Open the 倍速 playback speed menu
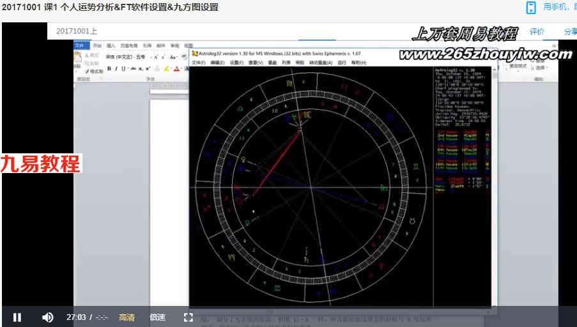 tap(157, 317)
